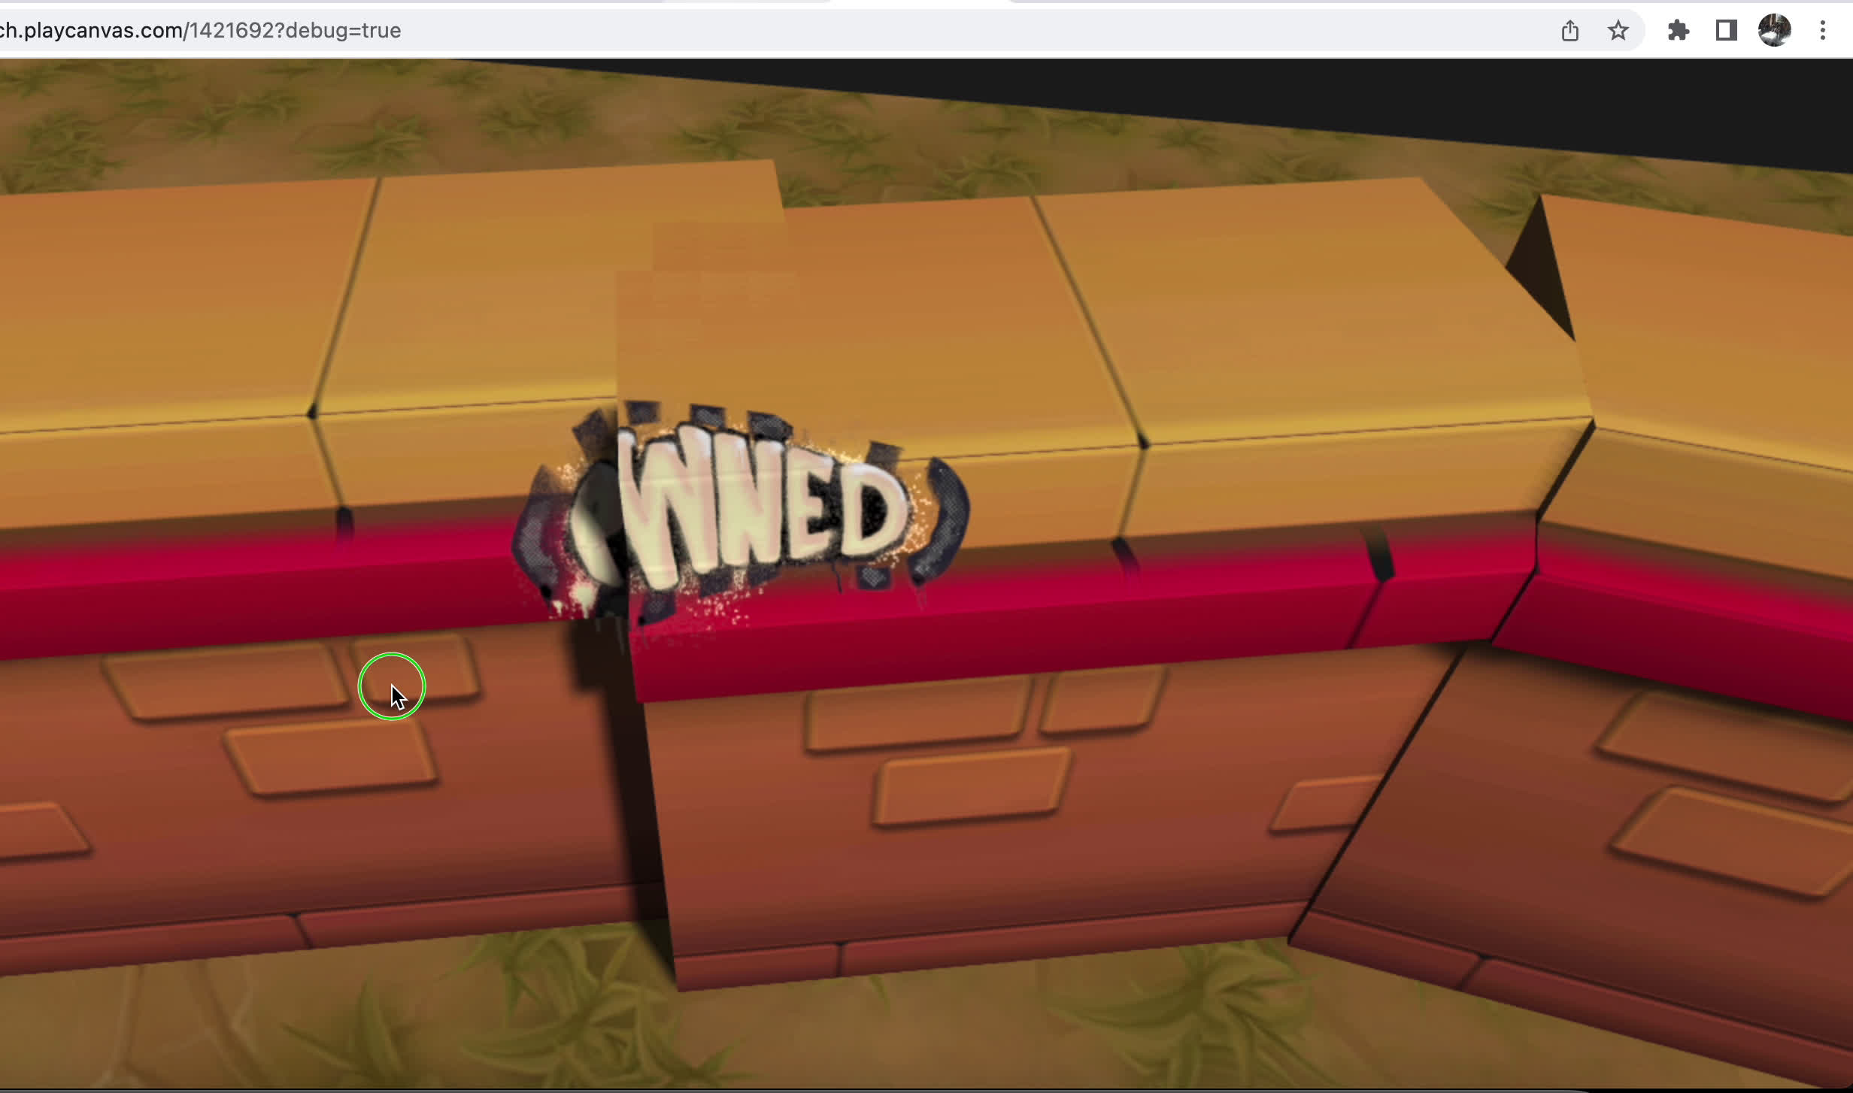The width and height of the screenshot is (1853, 1093).
Task: Click the Chrome options menu icon
Action: click(x=1821, y=30)
